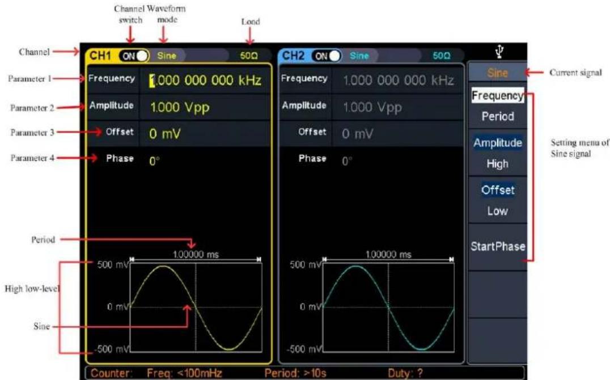Click the Counter label in status bar
Viewport: 610px width, 380px height.
click(x=111, y=373)
